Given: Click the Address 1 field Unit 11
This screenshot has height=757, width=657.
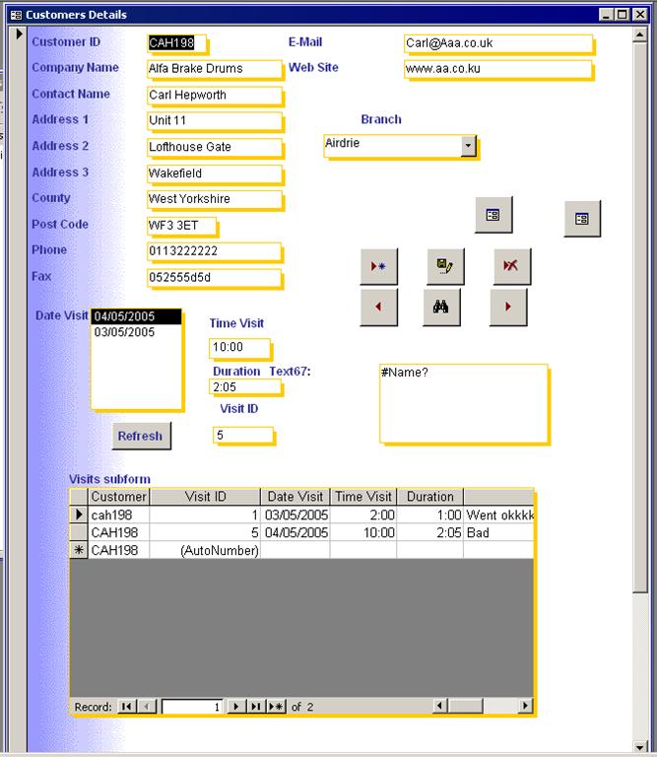Looking at the screenshot, I should [x=214, y=120].
